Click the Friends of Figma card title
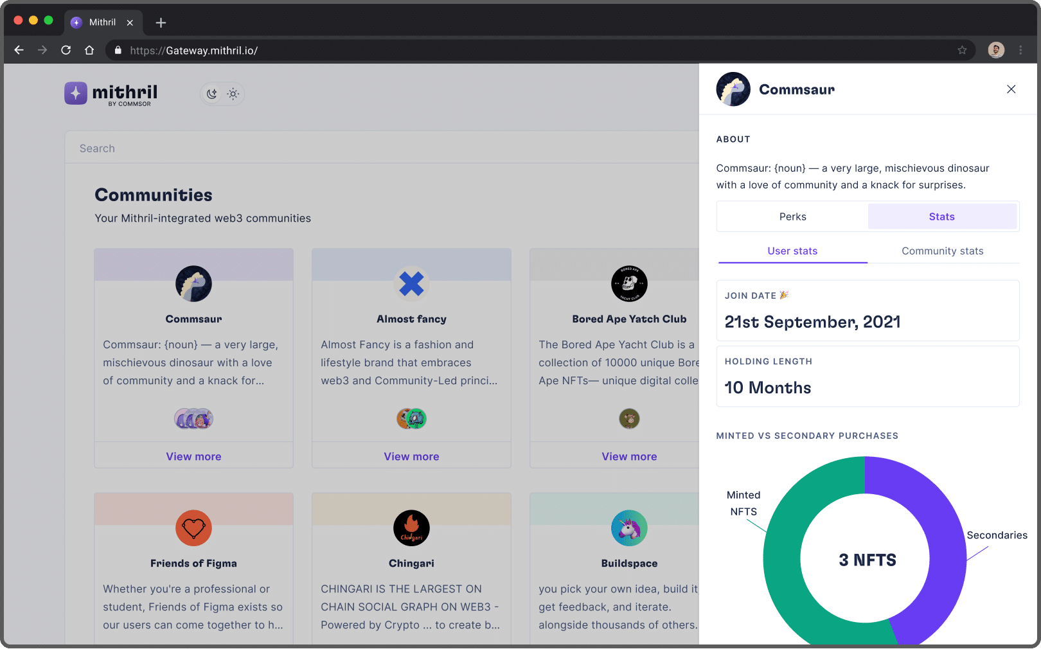Screen dimensions: 1041x649 [x=193, y=563]
